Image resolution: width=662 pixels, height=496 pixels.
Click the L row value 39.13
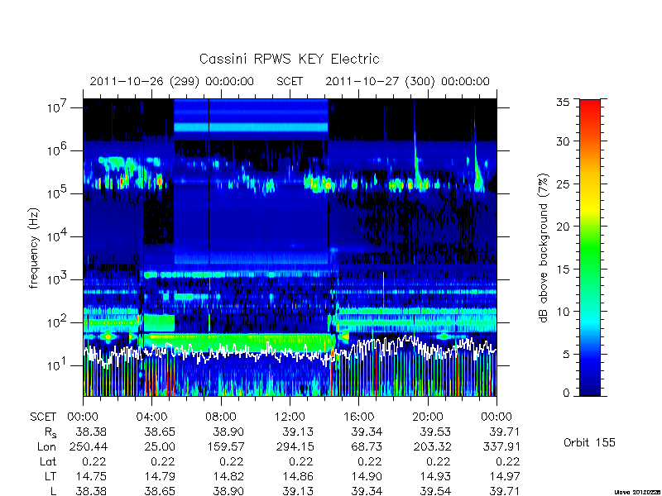(298, 491)
